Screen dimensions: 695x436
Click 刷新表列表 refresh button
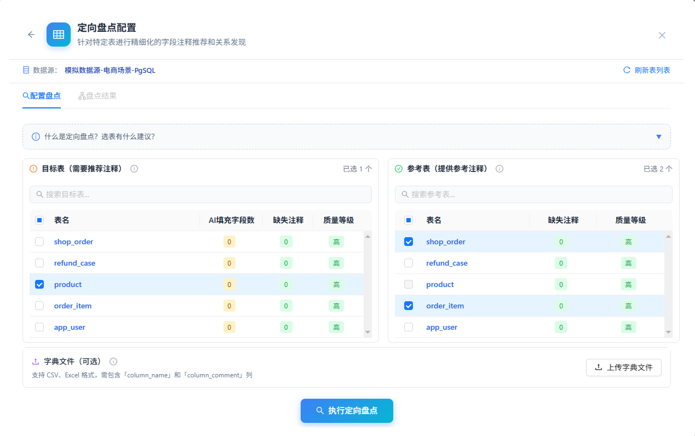coord(647,70)
